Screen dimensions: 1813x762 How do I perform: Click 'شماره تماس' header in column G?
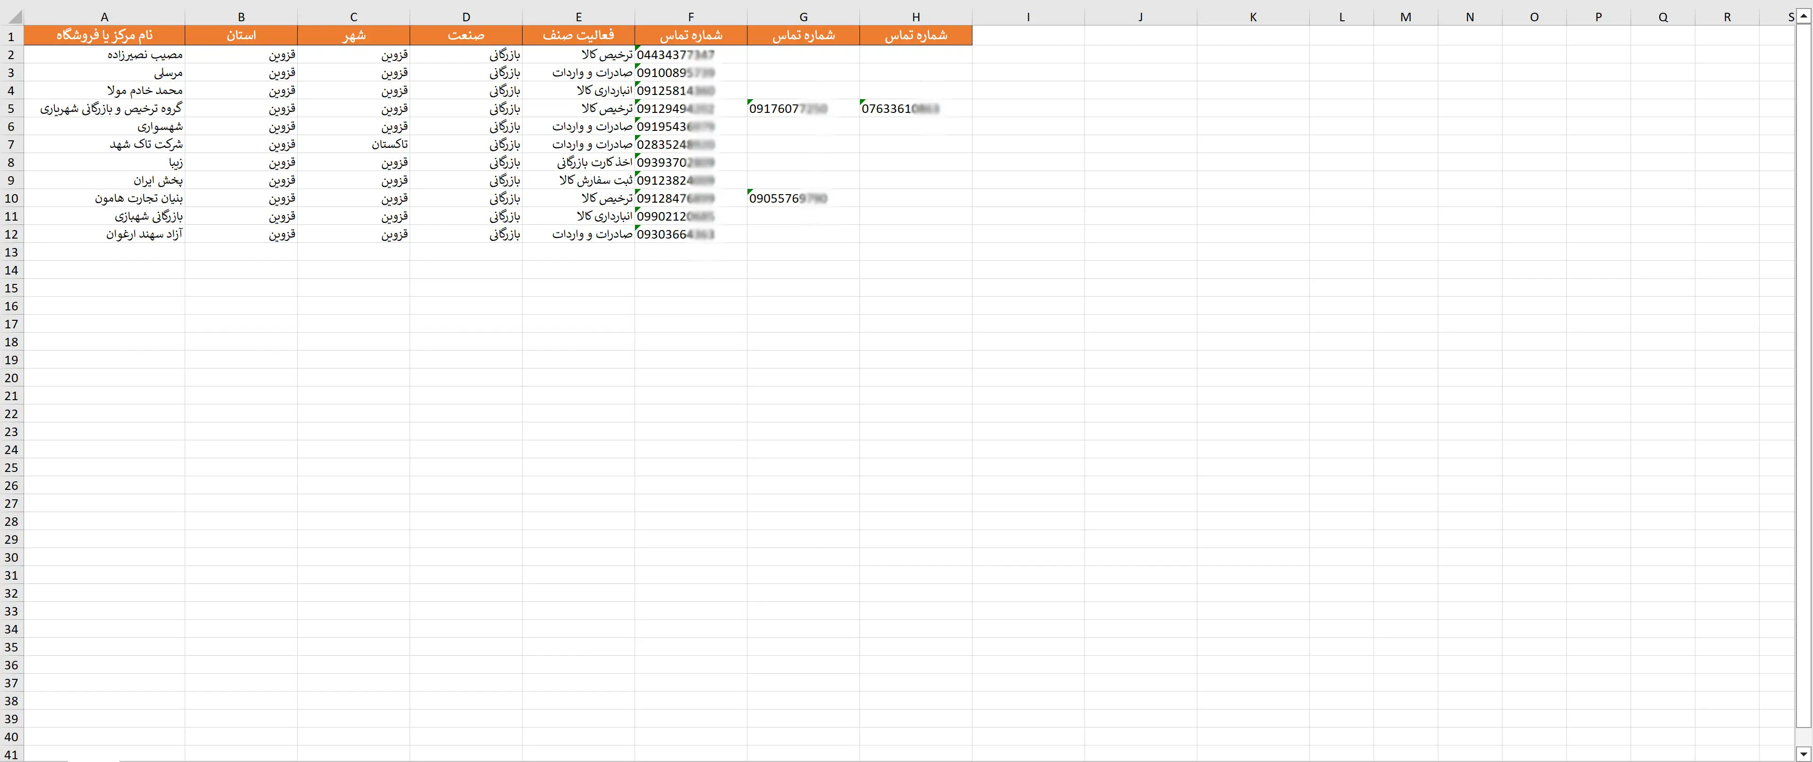coord(803,36)
